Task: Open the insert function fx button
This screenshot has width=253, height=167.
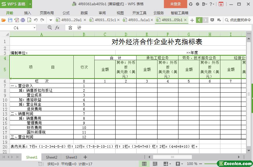Action: coord(57,28)
